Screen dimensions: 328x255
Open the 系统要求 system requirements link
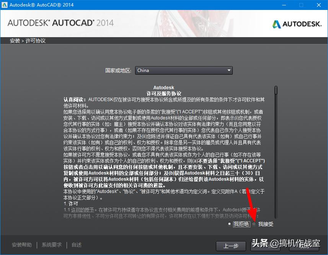(x=51, y=245)
